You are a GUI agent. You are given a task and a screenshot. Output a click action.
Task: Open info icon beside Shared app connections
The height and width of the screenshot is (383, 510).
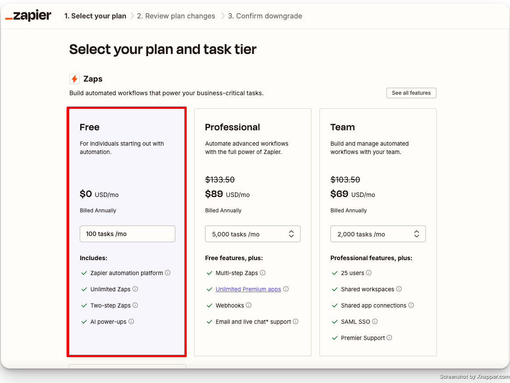click(x=411, y=305)
